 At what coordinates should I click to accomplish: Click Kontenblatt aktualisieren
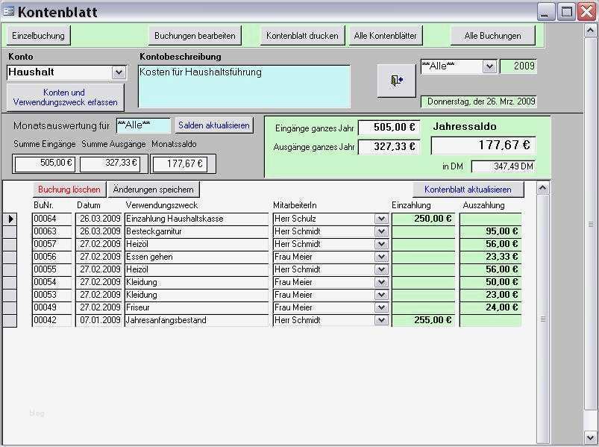(x=468, y=190)
